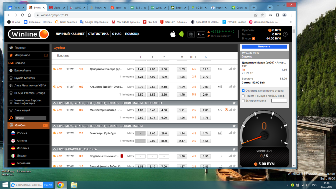Open statistics bars for Deportivo Riestra match

pos(230,69)
